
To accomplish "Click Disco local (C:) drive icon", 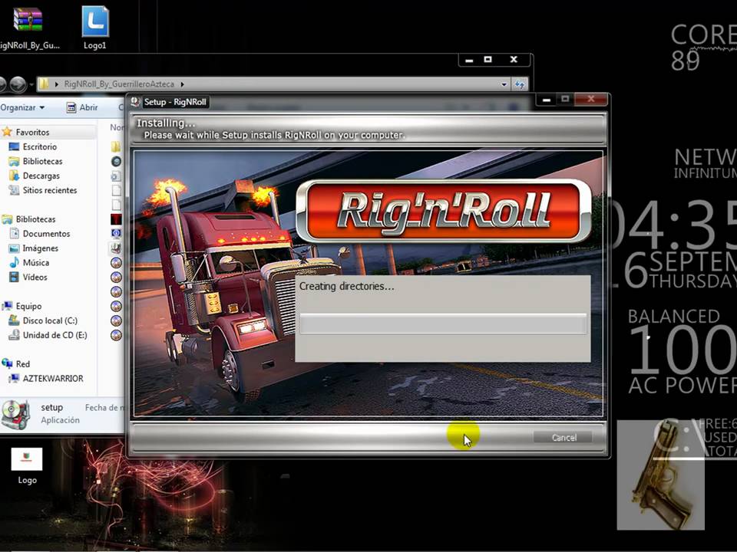I will pos(14,320).
